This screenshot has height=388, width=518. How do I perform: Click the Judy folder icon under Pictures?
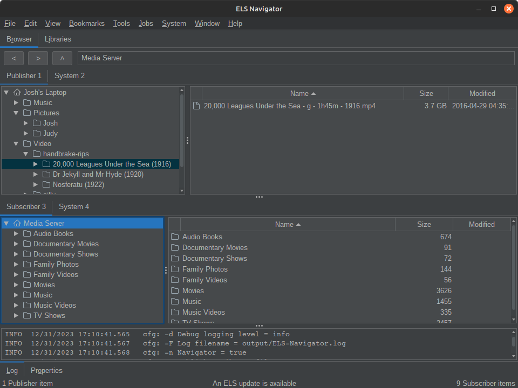tap(37, 134)
